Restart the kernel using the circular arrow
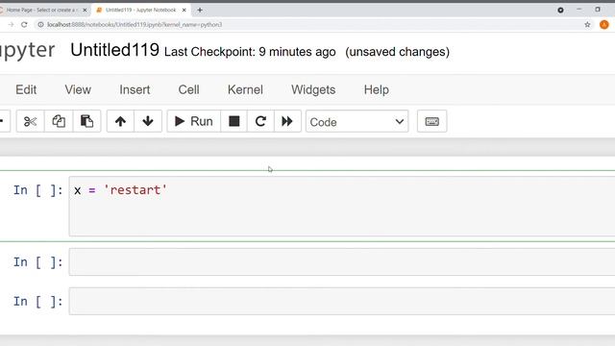 [260, 121]
